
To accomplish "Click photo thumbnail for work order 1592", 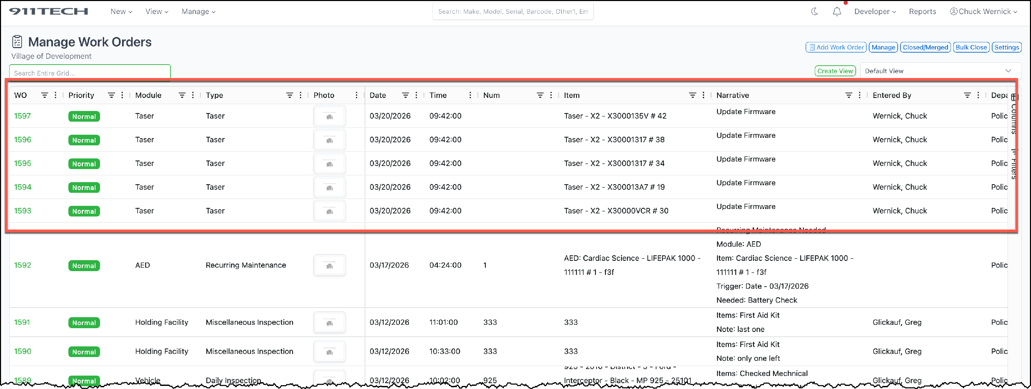I will pyautogui.click(x=329, y=265).
